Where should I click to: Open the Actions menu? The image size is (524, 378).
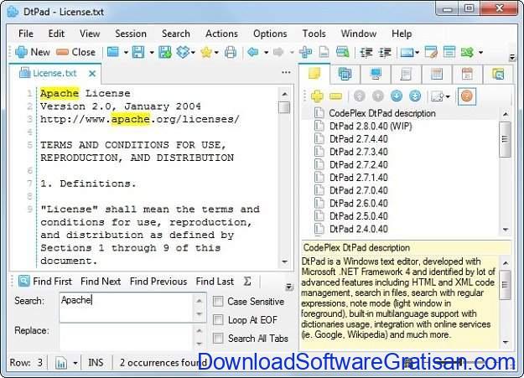pyautogui.click(x=221, y=34)
